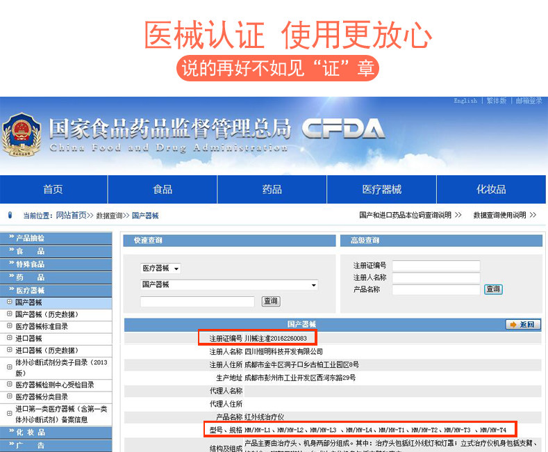Select 进口器械（历史数据） in the sidebar

[x=47, y=350]
